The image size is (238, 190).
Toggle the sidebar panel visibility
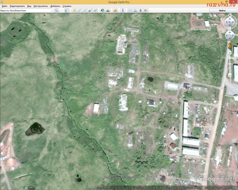(67, 10)
